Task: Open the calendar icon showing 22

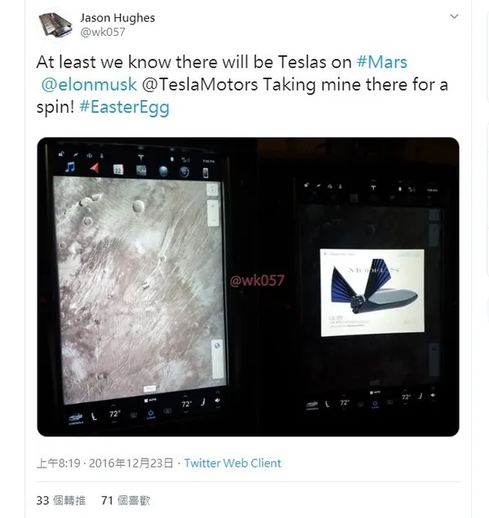Action: pyautogui.click(x=117, y=170)
